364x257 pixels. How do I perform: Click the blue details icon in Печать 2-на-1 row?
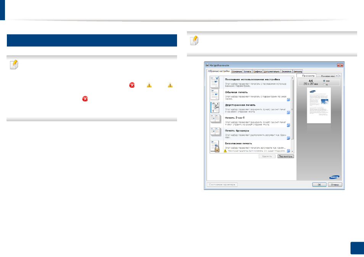288,125
